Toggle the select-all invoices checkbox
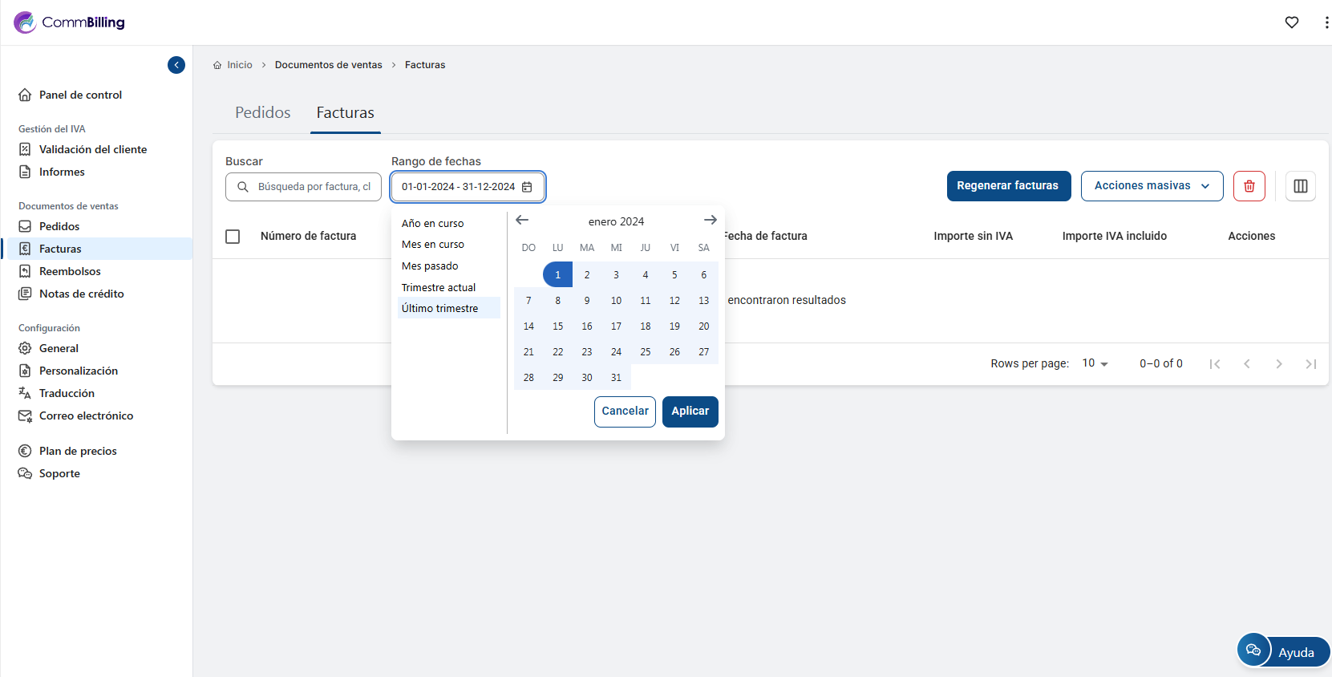Viewport: 1332px width, 677px height. pyautogui.click(x=233, y=237)
